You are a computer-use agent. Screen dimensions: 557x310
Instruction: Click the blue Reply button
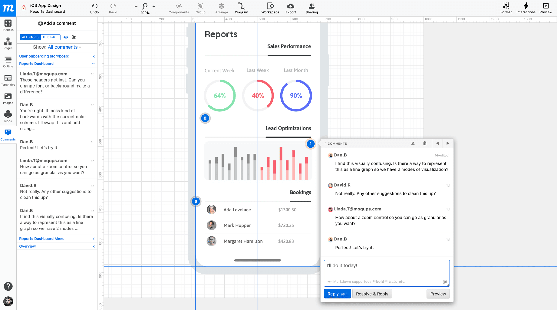pos(337,294)
